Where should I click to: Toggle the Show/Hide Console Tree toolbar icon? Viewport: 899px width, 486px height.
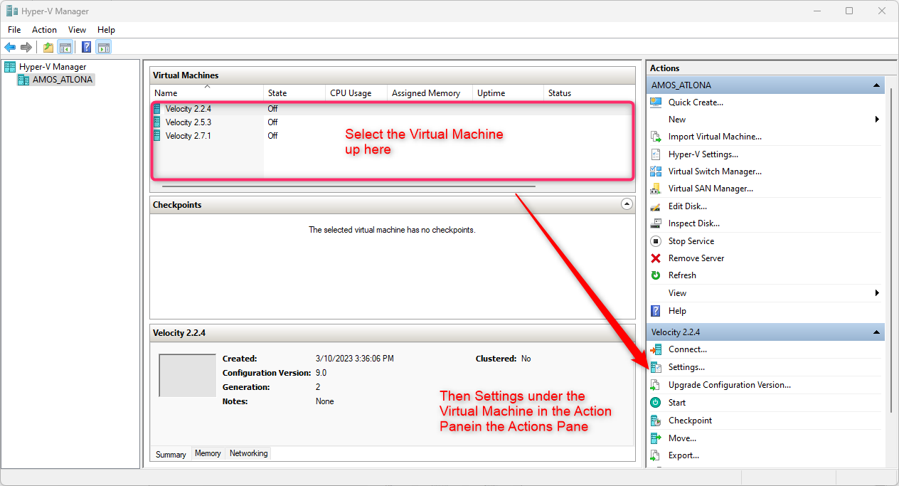[x=65, y=48]
